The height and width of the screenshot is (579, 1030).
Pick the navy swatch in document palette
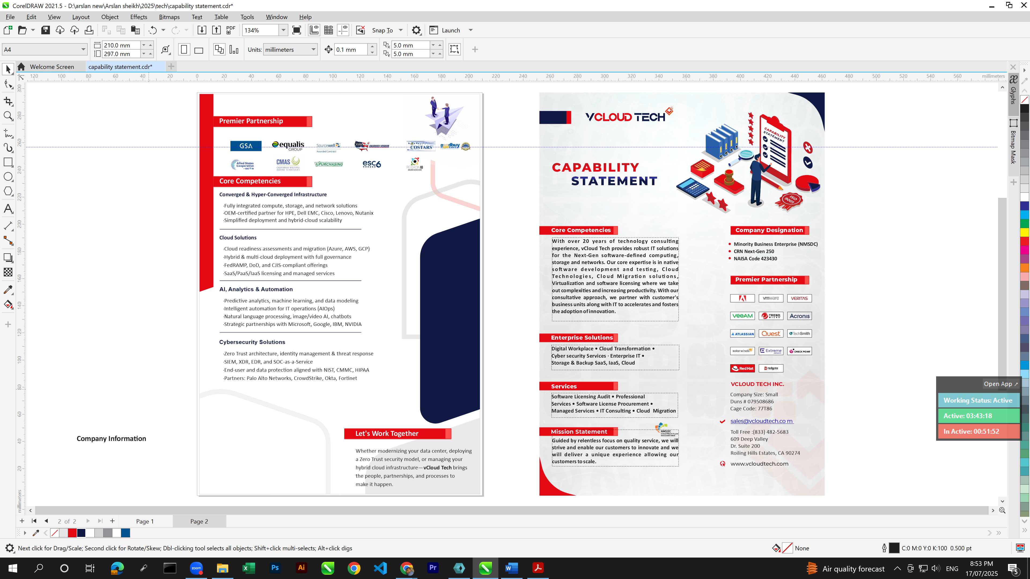[x=81, y=533]
